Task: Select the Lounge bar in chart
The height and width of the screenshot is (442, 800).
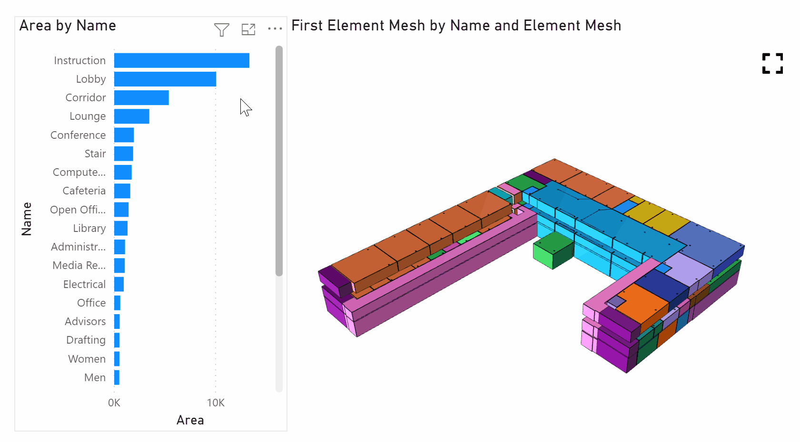Action: (132, 116)
